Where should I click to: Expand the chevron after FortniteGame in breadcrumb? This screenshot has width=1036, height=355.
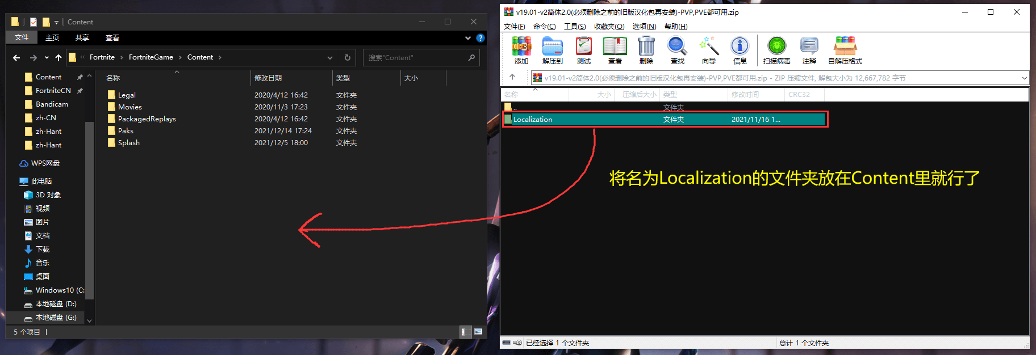180,57
